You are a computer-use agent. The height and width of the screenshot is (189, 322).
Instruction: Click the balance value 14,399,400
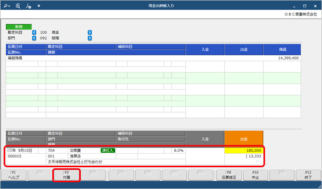pos(288,58)
